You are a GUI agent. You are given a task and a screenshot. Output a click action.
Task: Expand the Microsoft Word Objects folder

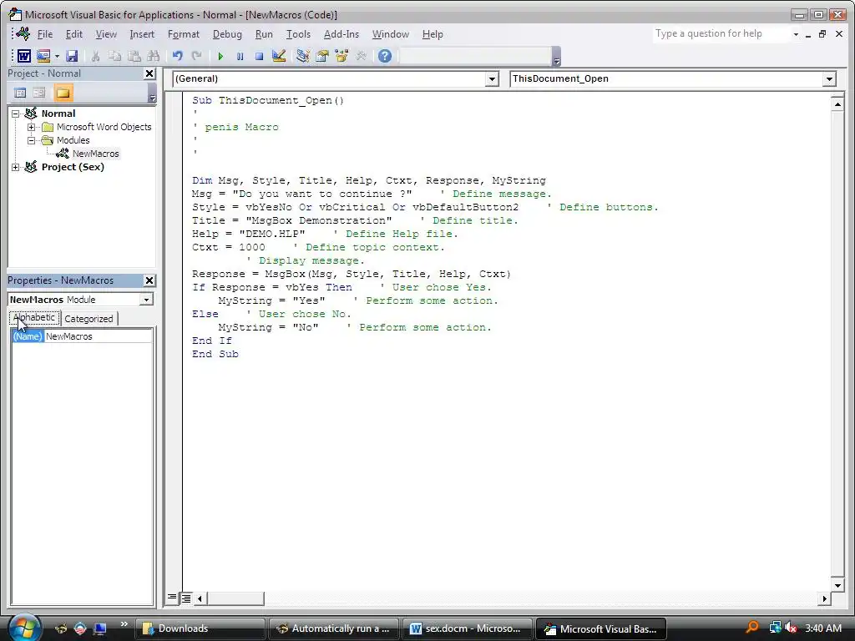(32, 127)
